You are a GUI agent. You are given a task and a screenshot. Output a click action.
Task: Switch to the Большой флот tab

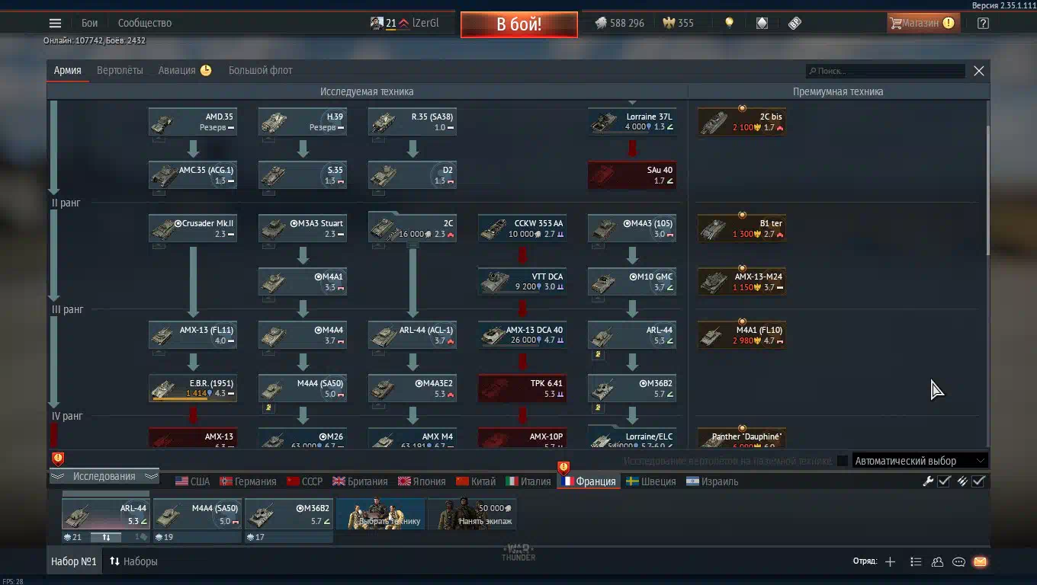tap(261, 70)
